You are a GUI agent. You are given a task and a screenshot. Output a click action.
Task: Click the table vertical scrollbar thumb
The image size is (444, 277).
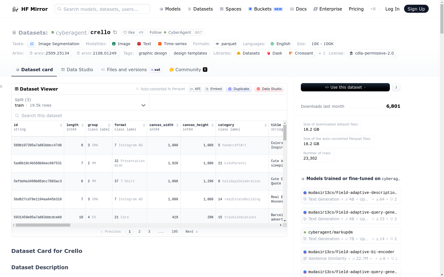(285, 132)
